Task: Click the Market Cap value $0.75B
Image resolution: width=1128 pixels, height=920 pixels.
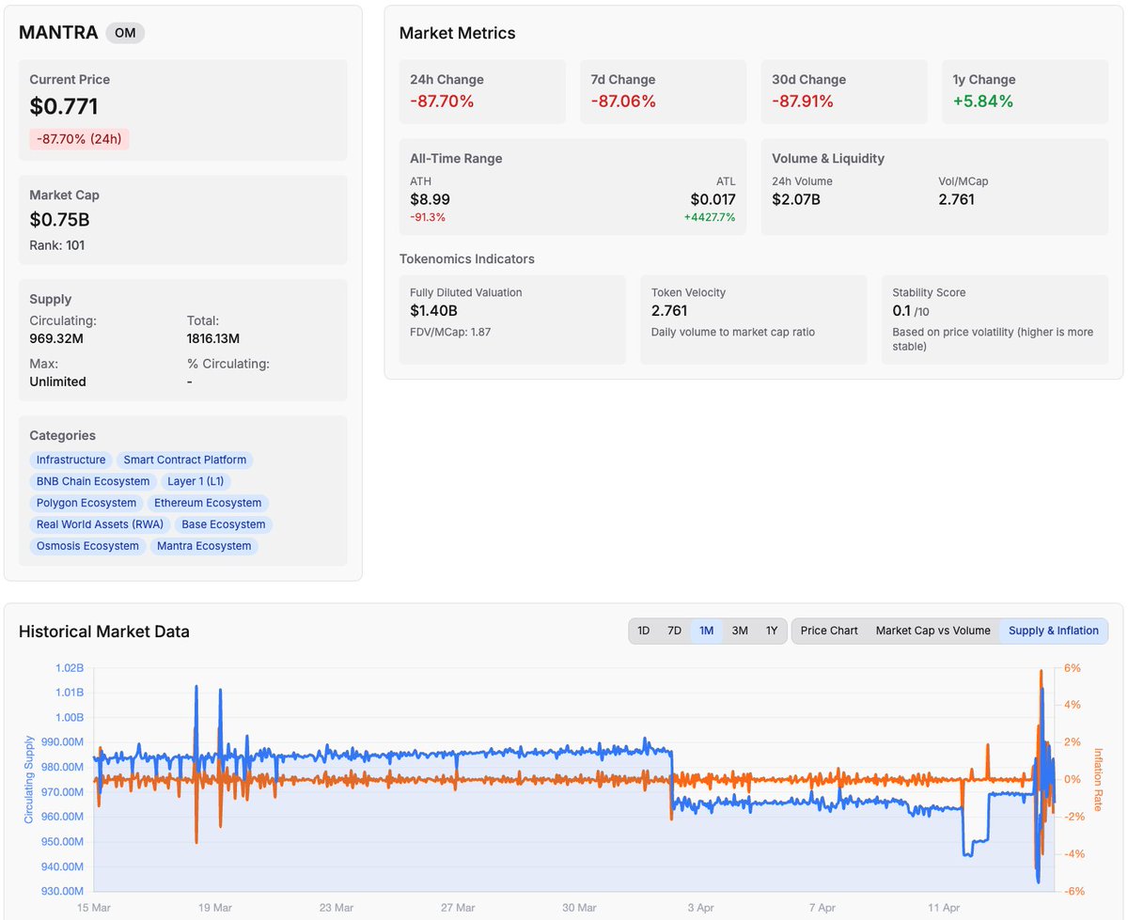Action: tap(59, 220)
